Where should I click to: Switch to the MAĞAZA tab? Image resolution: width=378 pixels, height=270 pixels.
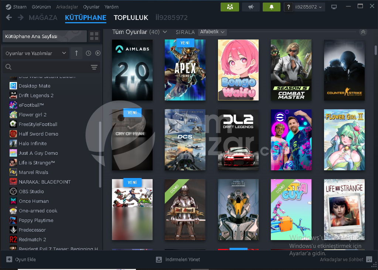click(43, 18)
